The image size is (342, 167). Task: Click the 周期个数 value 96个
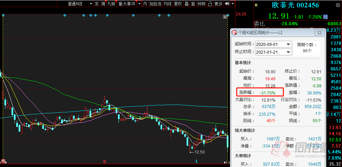tap(307, 51)
